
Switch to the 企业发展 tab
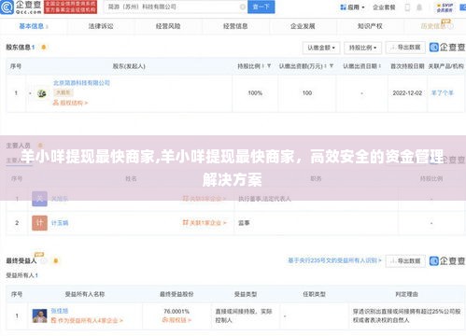pyautogui.click(x=303, y=26)
